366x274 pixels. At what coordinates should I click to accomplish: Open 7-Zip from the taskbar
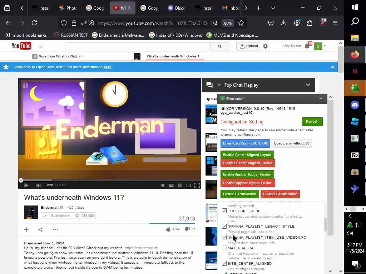pyautogui.click(x=355, y=155)
